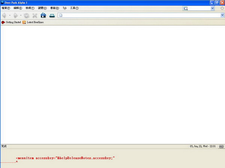This screenshot has width=225, height=168.
Task: Click the AD icon in status bar
Action: tap(221, 146)
